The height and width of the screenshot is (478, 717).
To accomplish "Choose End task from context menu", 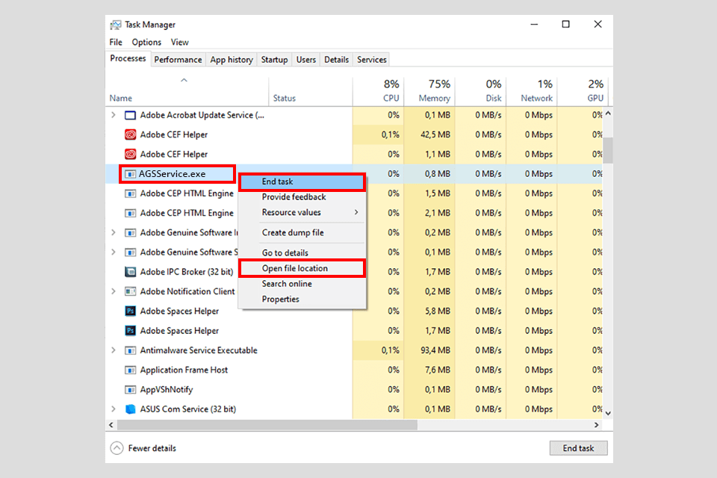I will 302,181.
